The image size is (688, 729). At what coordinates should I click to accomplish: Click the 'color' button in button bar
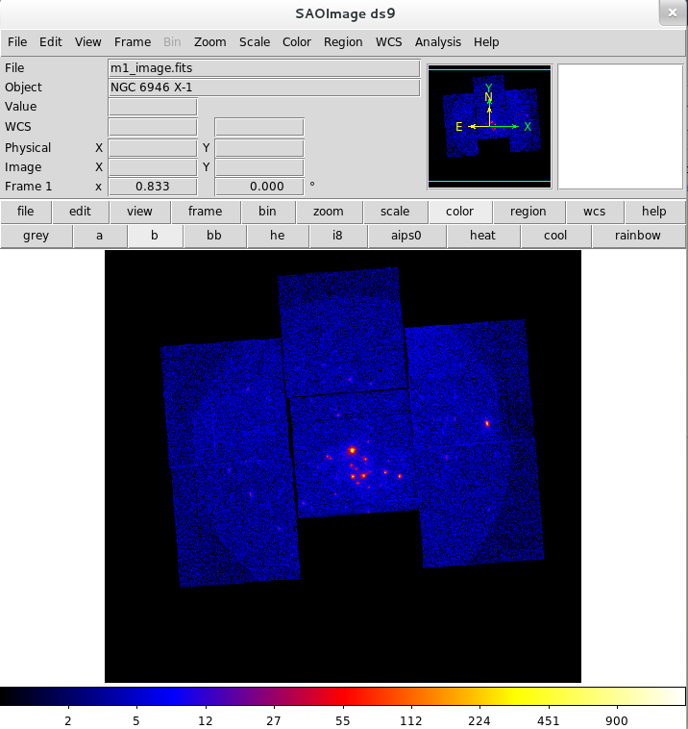point(460,211)
